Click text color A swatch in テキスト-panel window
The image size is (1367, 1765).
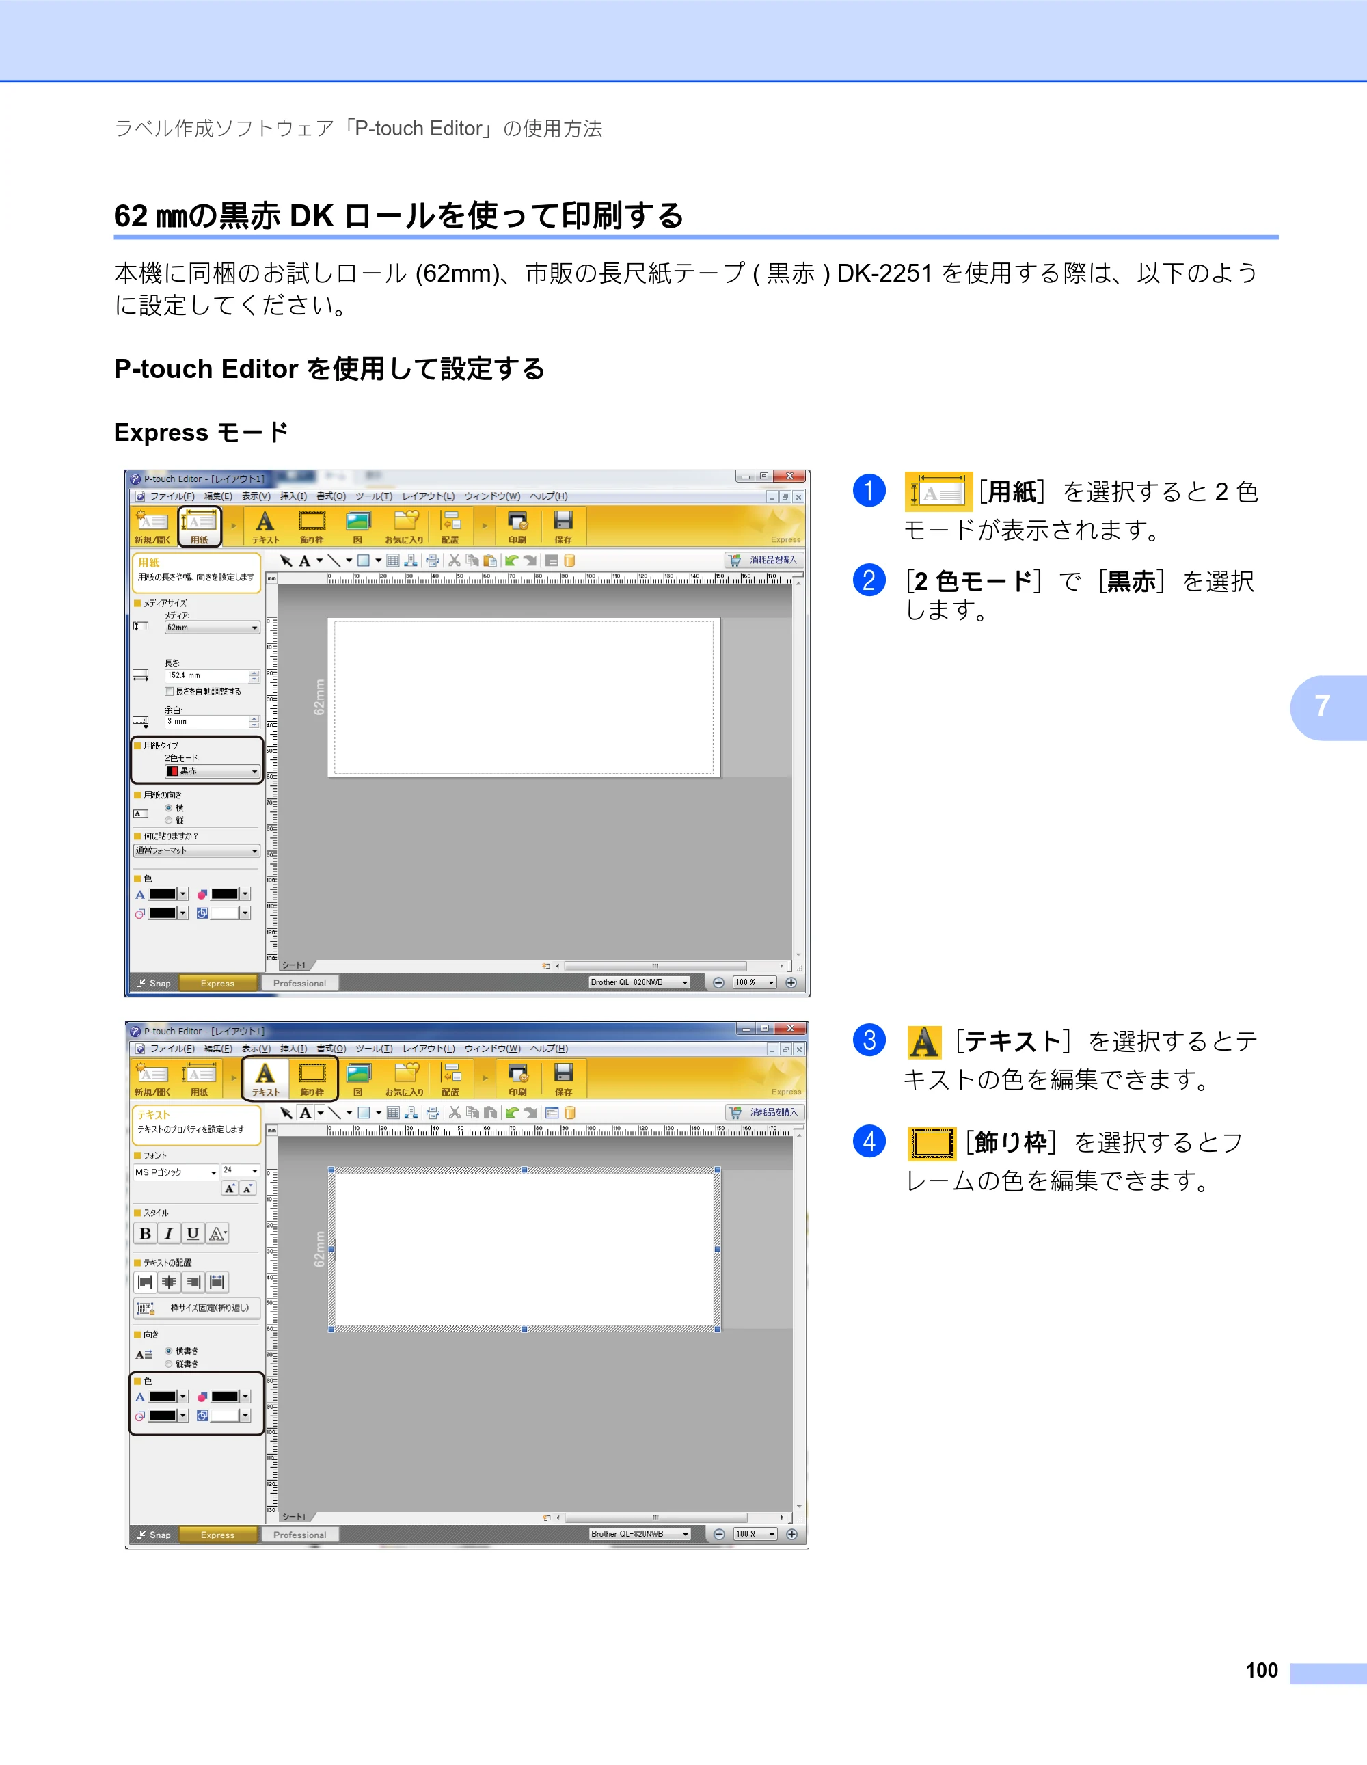[x=163, y=1397]
